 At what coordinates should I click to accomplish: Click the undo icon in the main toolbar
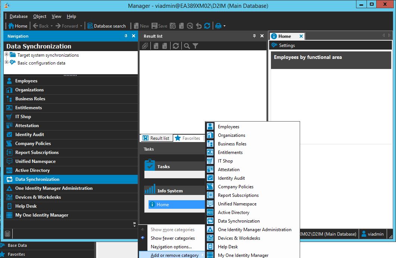click(x=199, y=26)
